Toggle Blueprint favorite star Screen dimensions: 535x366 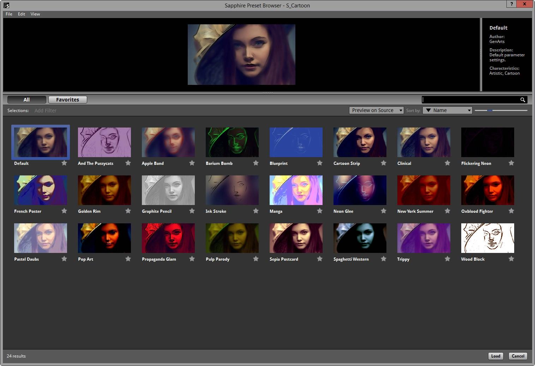point(320,163)
